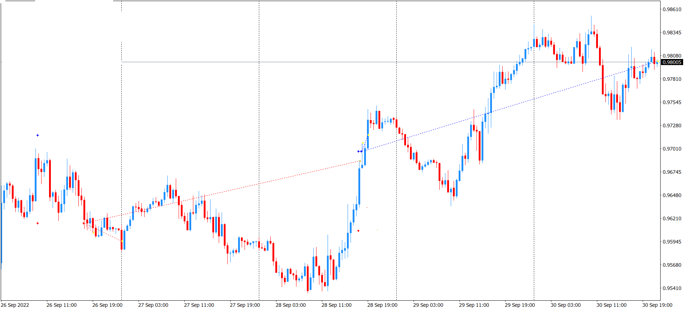Screen dimensions: 686x310
Task: Click the 0.98345 price axis label
Action: point(672,33)
